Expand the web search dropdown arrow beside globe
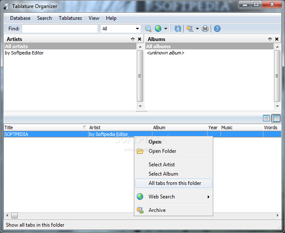 (x=166, y=29)
